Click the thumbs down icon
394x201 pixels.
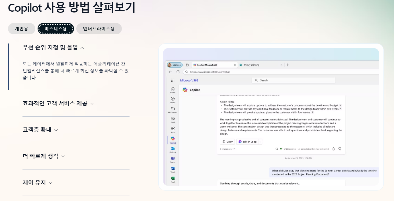coord(340,149)
